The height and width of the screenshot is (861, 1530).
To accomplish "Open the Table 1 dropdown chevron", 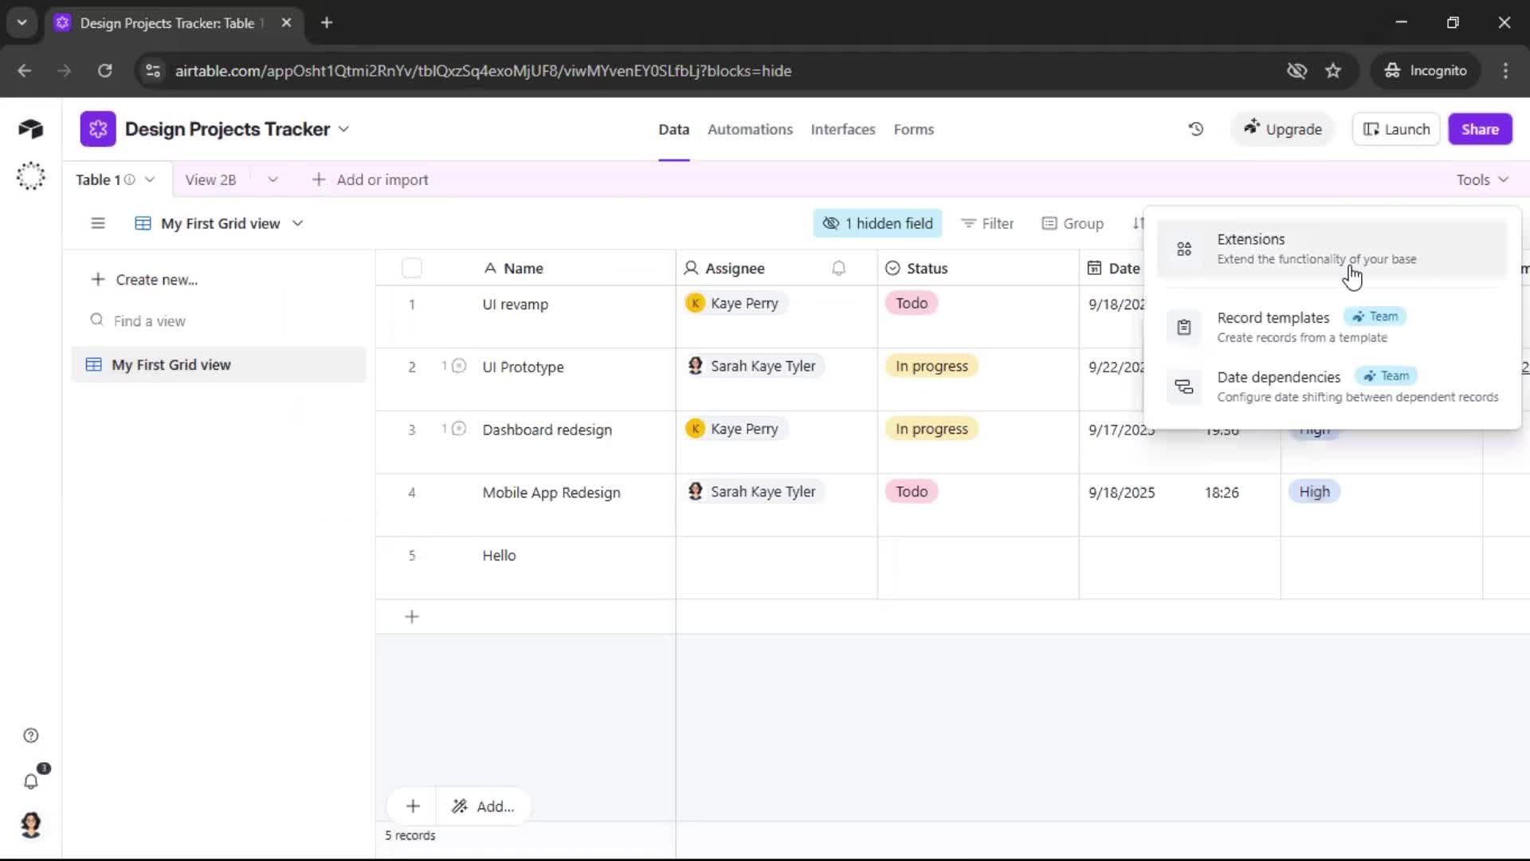I will (150, 180).
